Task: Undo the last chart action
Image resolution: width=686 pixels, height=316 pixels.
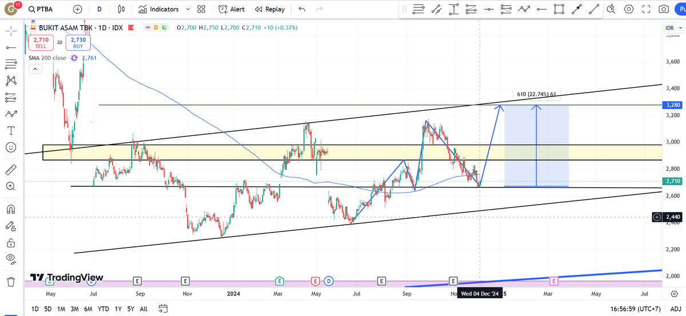Action: pos(302,9)
